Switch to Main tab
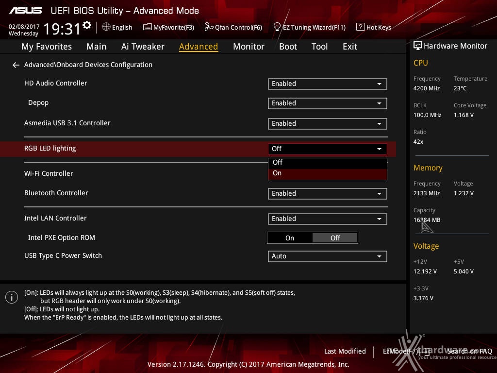This screenshot has height=373, width=497. point(97,47)
